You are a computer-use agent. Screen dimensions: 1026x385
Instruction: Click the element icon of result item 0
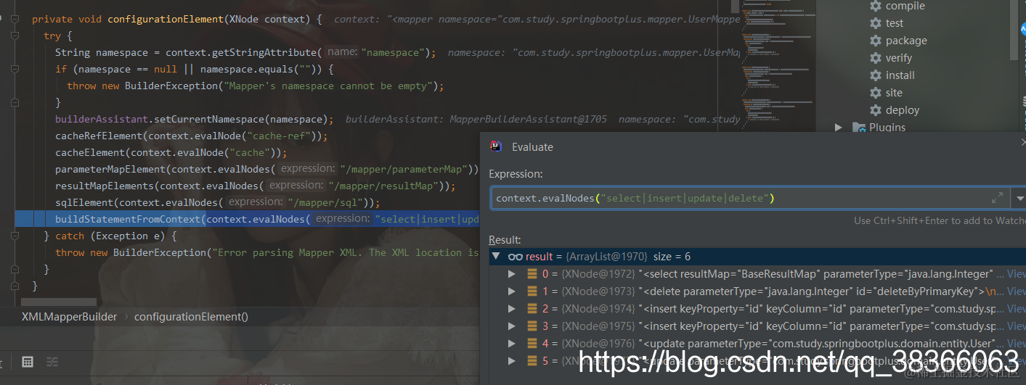point(532,274)
